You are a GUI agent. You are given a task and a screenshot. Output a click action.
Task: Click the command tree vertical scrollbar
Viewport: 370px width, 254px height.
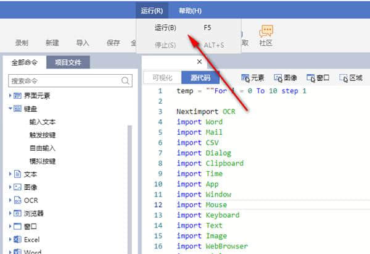click(129, 189)
